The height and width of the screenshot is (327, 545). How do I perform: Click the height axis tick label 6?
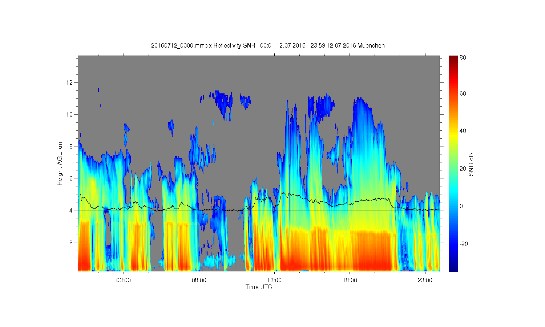[72, 178]
